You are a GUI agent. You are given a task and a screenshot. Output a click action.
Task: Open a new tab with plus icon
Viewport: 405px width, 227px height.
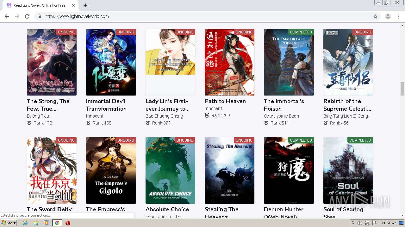pyautogui.click(x=85, y=5)
